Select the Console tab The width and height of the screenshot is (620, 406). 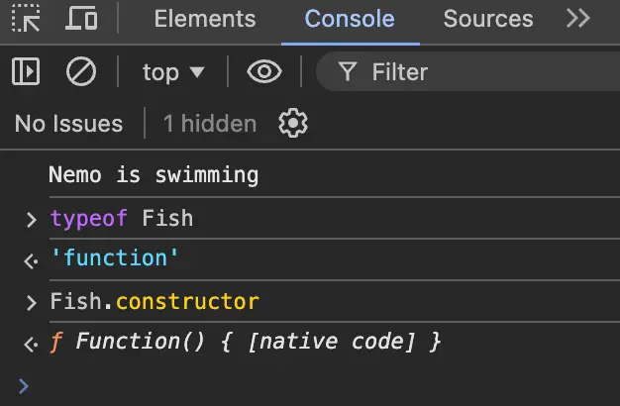[349, 19]
